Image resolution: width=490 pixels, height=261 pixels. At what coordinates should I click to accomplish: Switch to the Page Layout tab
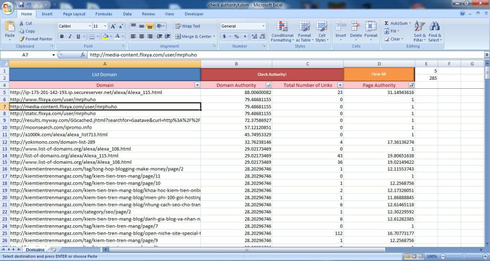[74, 14]
